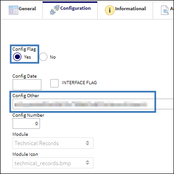Viewport: 174px width, 174px height.
Task: Click the Yes label text
Action: (27, 57)
